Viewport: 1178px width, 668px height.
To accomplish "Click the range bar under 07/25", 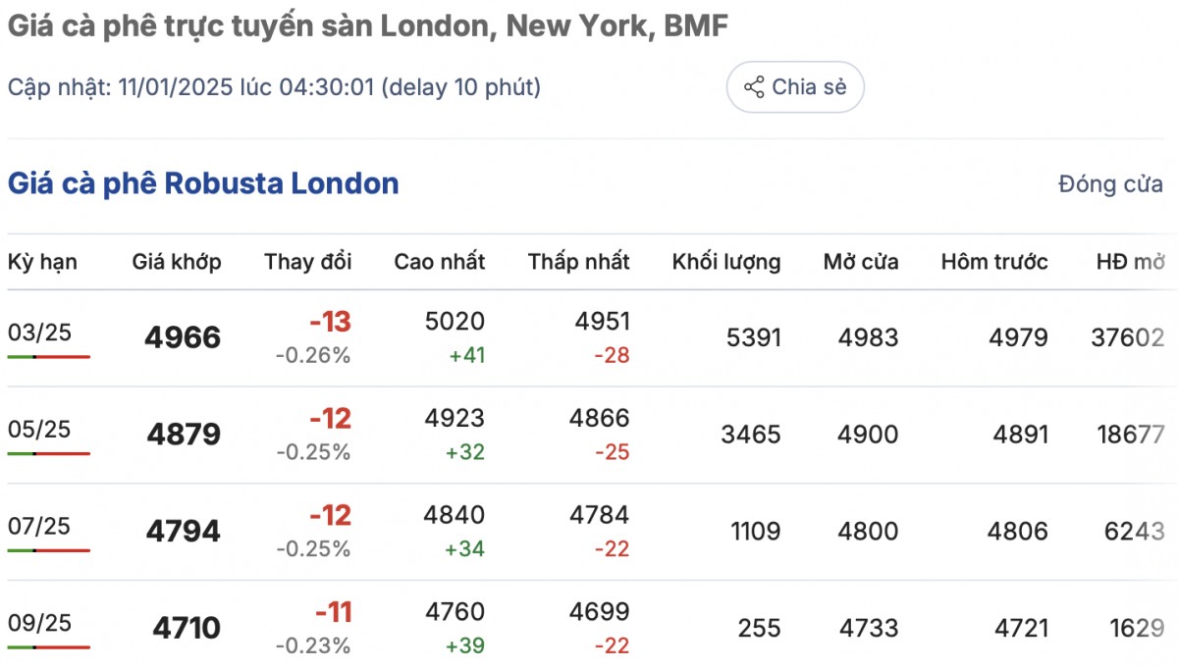I will [x=49, y=550].
